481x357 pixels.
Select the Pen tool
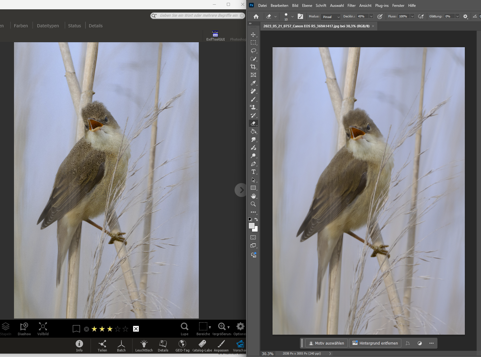253,164
